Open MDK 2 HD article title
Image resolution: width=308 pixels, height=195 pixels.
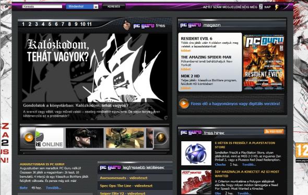190,76
